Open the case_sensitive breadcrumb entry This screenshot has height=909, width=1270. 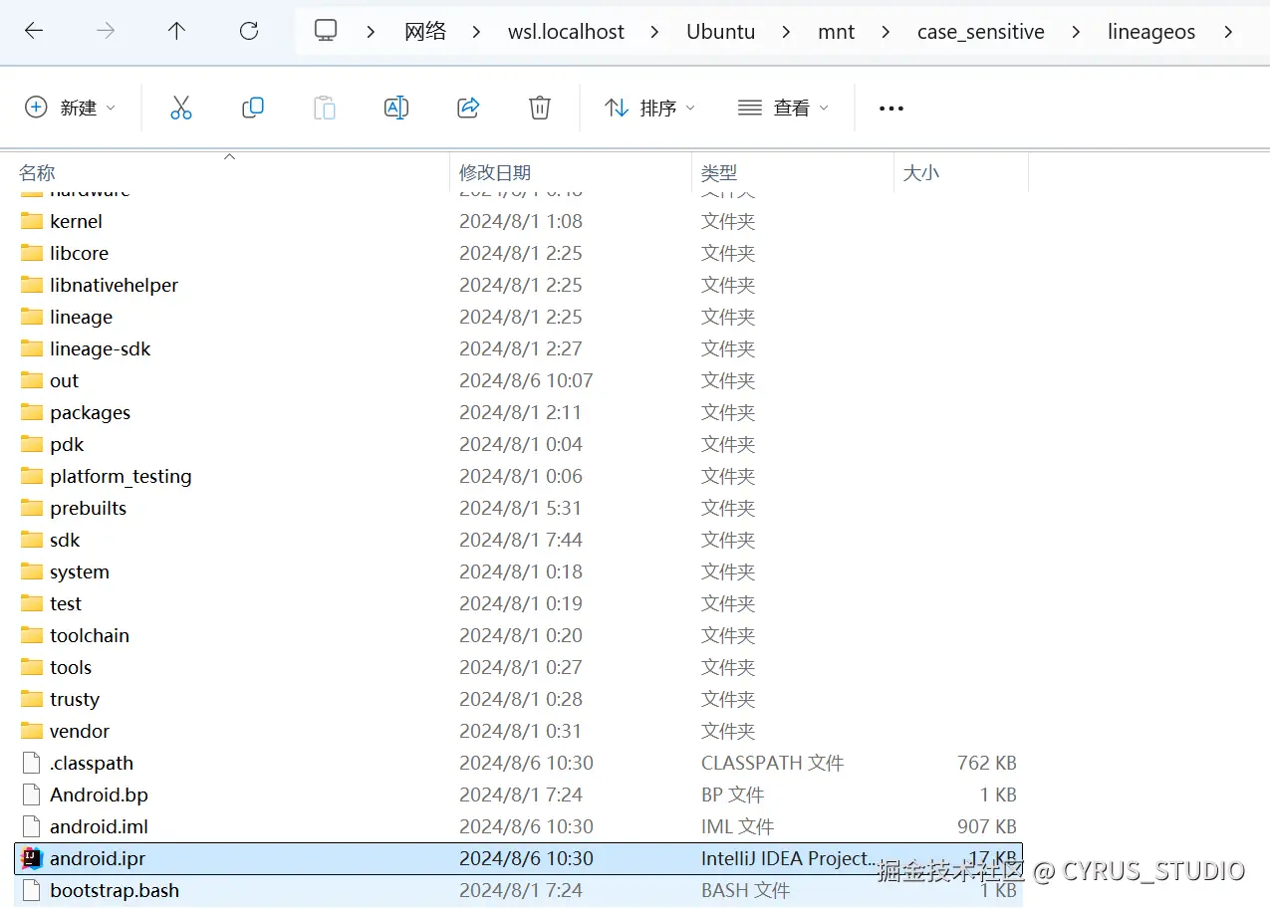point(980,31)
